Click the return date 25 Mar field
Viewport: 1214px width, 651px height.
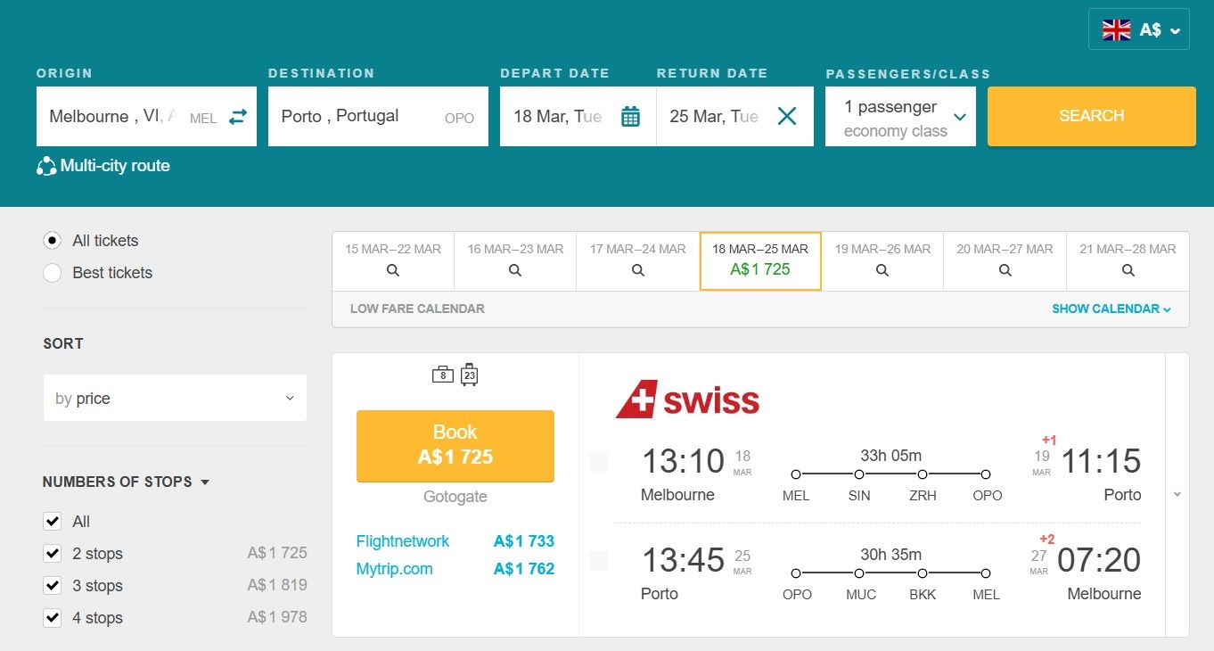[734, 117]
